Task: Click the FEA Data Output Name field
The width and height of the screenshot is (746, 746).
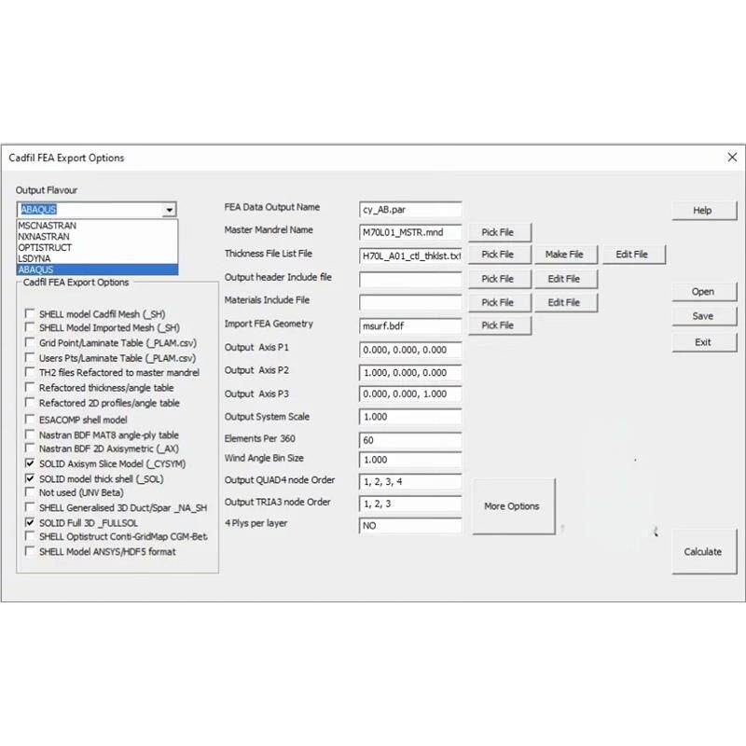Action: click(410, 210)
